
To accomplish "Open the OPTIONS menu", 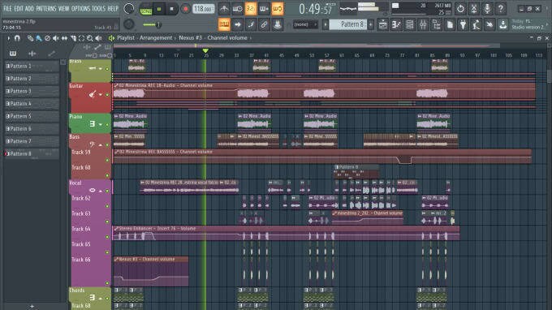I will point(80,8).
